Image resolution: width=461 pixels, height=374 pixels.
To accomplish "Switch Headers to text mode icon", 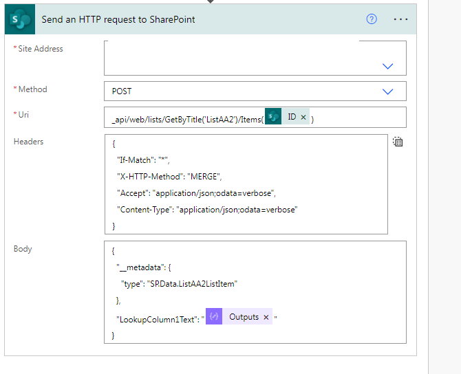I will coord(398,142).
